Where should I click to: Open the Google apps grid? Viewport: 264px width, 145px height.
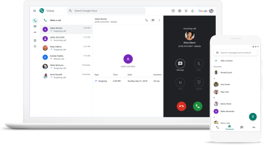point(186,11)
